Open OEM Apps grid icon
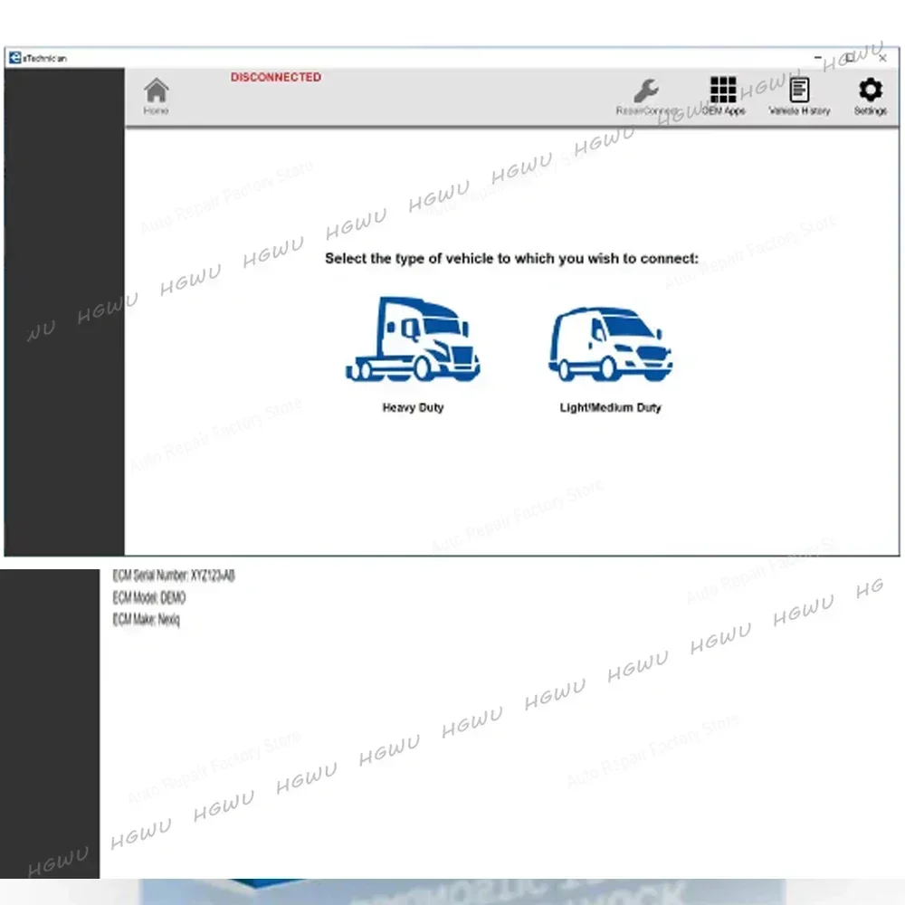 [x=723, y=88]
